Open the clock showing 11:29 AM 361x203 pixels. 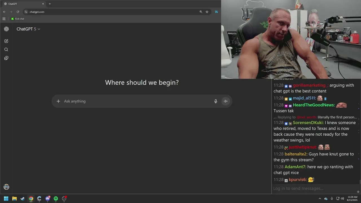pos(353,198)
